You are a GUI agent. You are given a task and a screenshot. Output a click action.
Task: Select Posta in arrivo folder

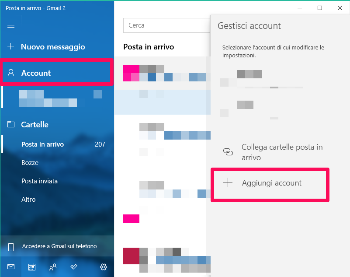pos(57,144)
